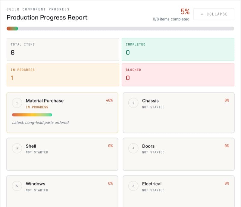This screenshot has width=241, height=207.
Task: Collapse the Production Progress Report panel
Action: tap(214, 14)
